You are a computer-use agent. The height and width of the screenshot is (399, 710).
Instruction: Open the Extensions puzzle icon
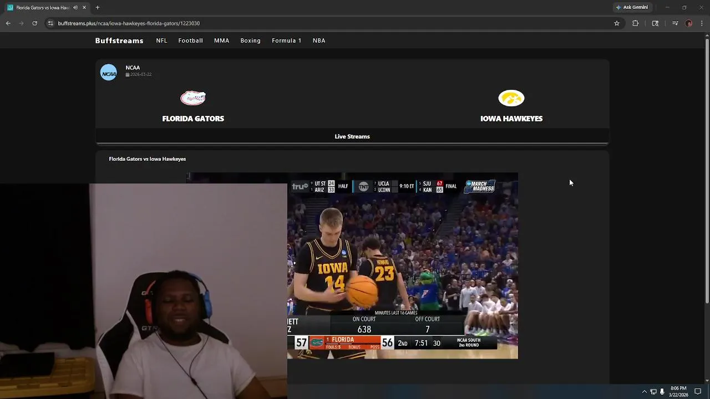coord(636,23)
